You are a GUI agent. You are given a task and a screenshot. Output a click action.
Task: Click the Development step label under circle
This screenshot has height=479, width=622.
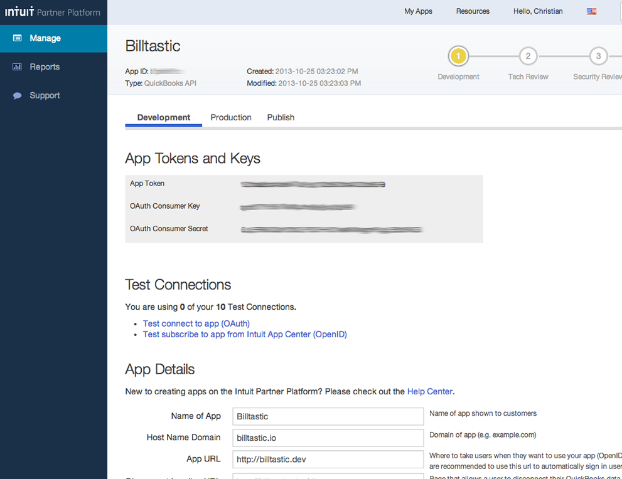click(x=458, y=77)
